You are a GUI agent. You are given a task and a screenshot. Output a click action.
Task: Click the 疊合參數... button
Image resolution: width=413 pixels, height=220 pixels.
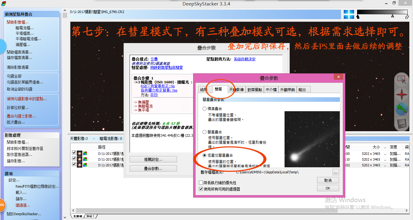coord(153,168)
